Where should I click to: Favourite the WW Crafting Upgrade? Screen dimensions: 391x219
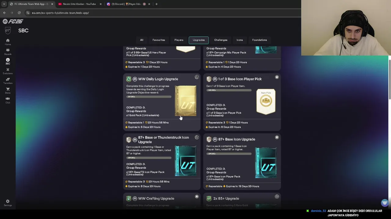[x=197, y=197]
